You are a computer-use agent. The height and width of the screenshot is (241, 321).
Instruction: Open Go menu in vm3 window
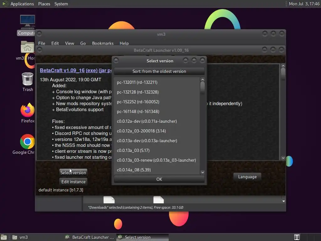83,43
